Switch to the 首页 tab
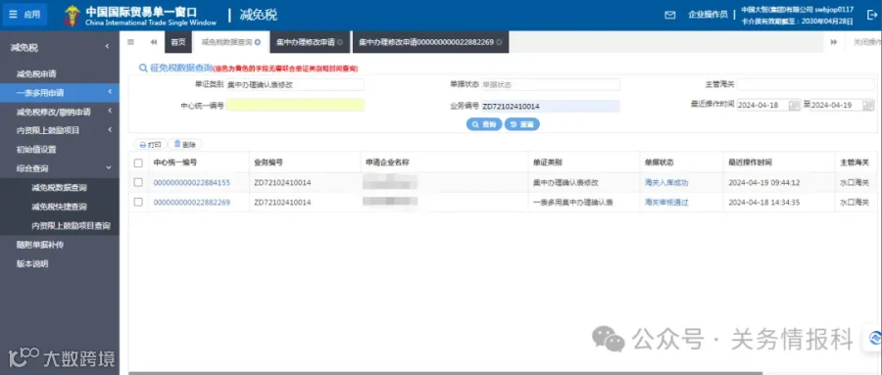This screenshot has width=882, height=375. (x=177, y=42)
